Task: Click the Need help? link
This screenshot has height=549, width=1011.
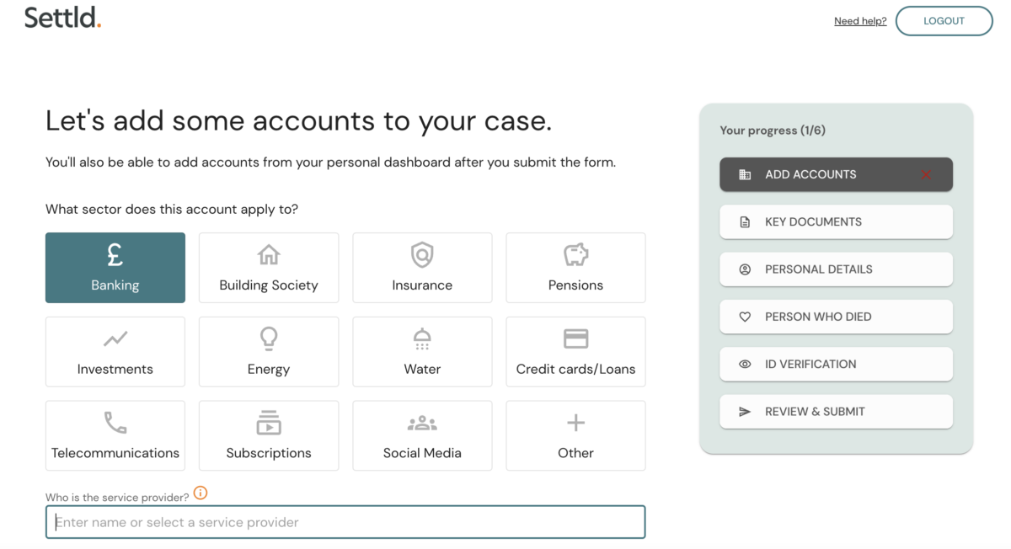Action: coord(860,21)
